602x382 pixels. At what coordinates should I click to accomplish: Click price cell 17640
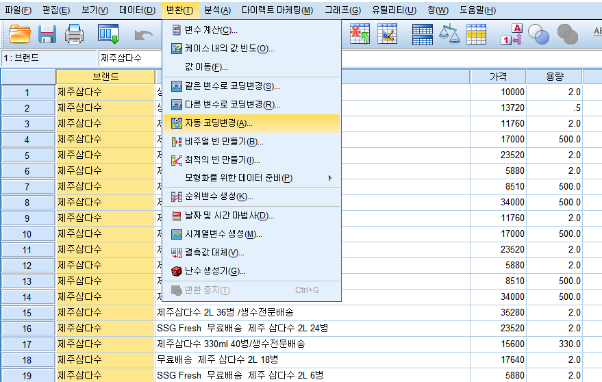click(x=498, y=359)
